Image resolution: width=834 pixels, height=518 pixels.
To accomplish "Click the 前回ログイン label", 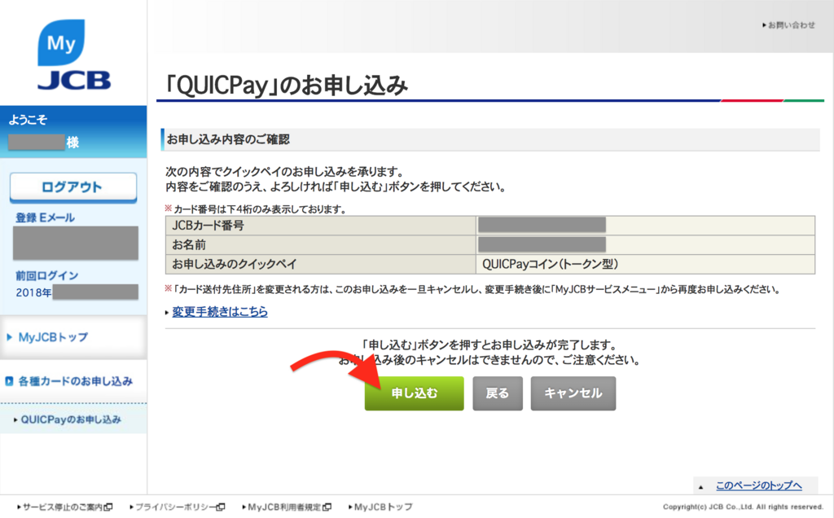I will coord(46,275).
